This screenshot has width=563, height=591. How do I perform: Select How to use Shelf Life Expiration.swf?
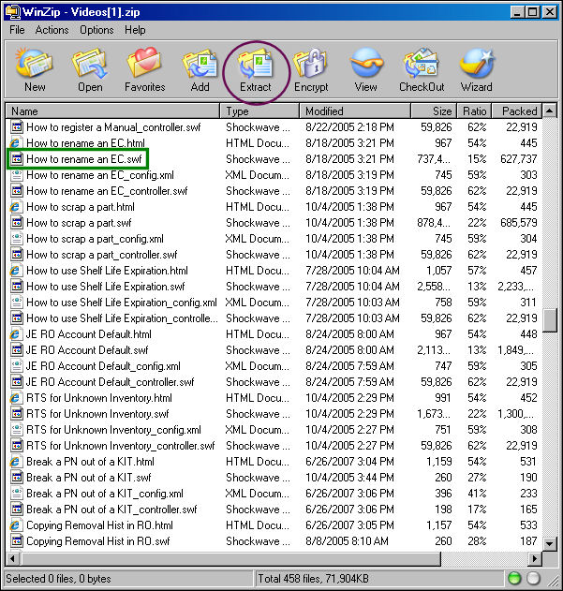point(105,287)
